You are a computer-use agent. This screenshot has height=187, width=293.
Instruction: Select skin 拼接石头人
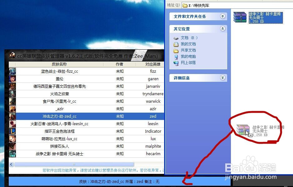[x=59, y=146]
